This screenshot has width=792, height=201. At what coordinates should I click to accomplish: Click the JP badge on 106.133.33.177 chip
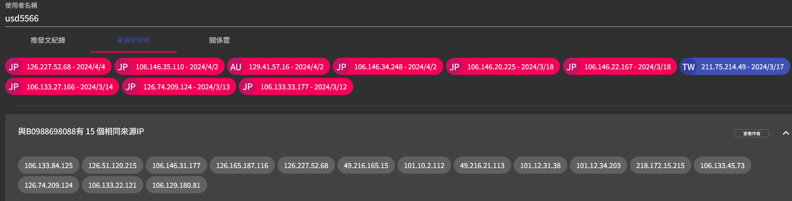tap(248, 87)
